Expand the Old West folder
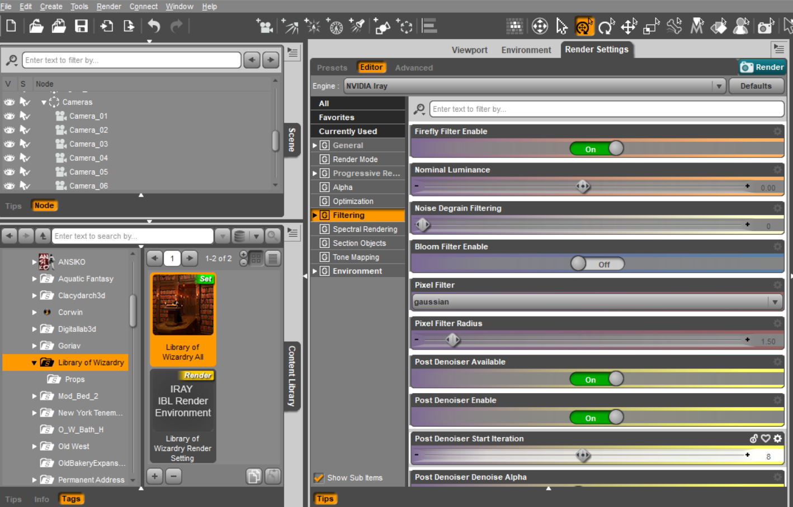 pos(34,446)
